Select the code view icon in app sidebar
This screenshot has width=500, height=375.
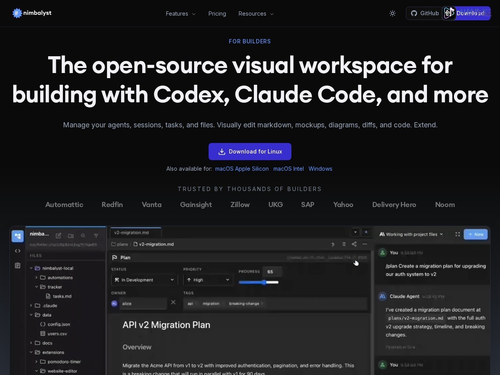18,251
